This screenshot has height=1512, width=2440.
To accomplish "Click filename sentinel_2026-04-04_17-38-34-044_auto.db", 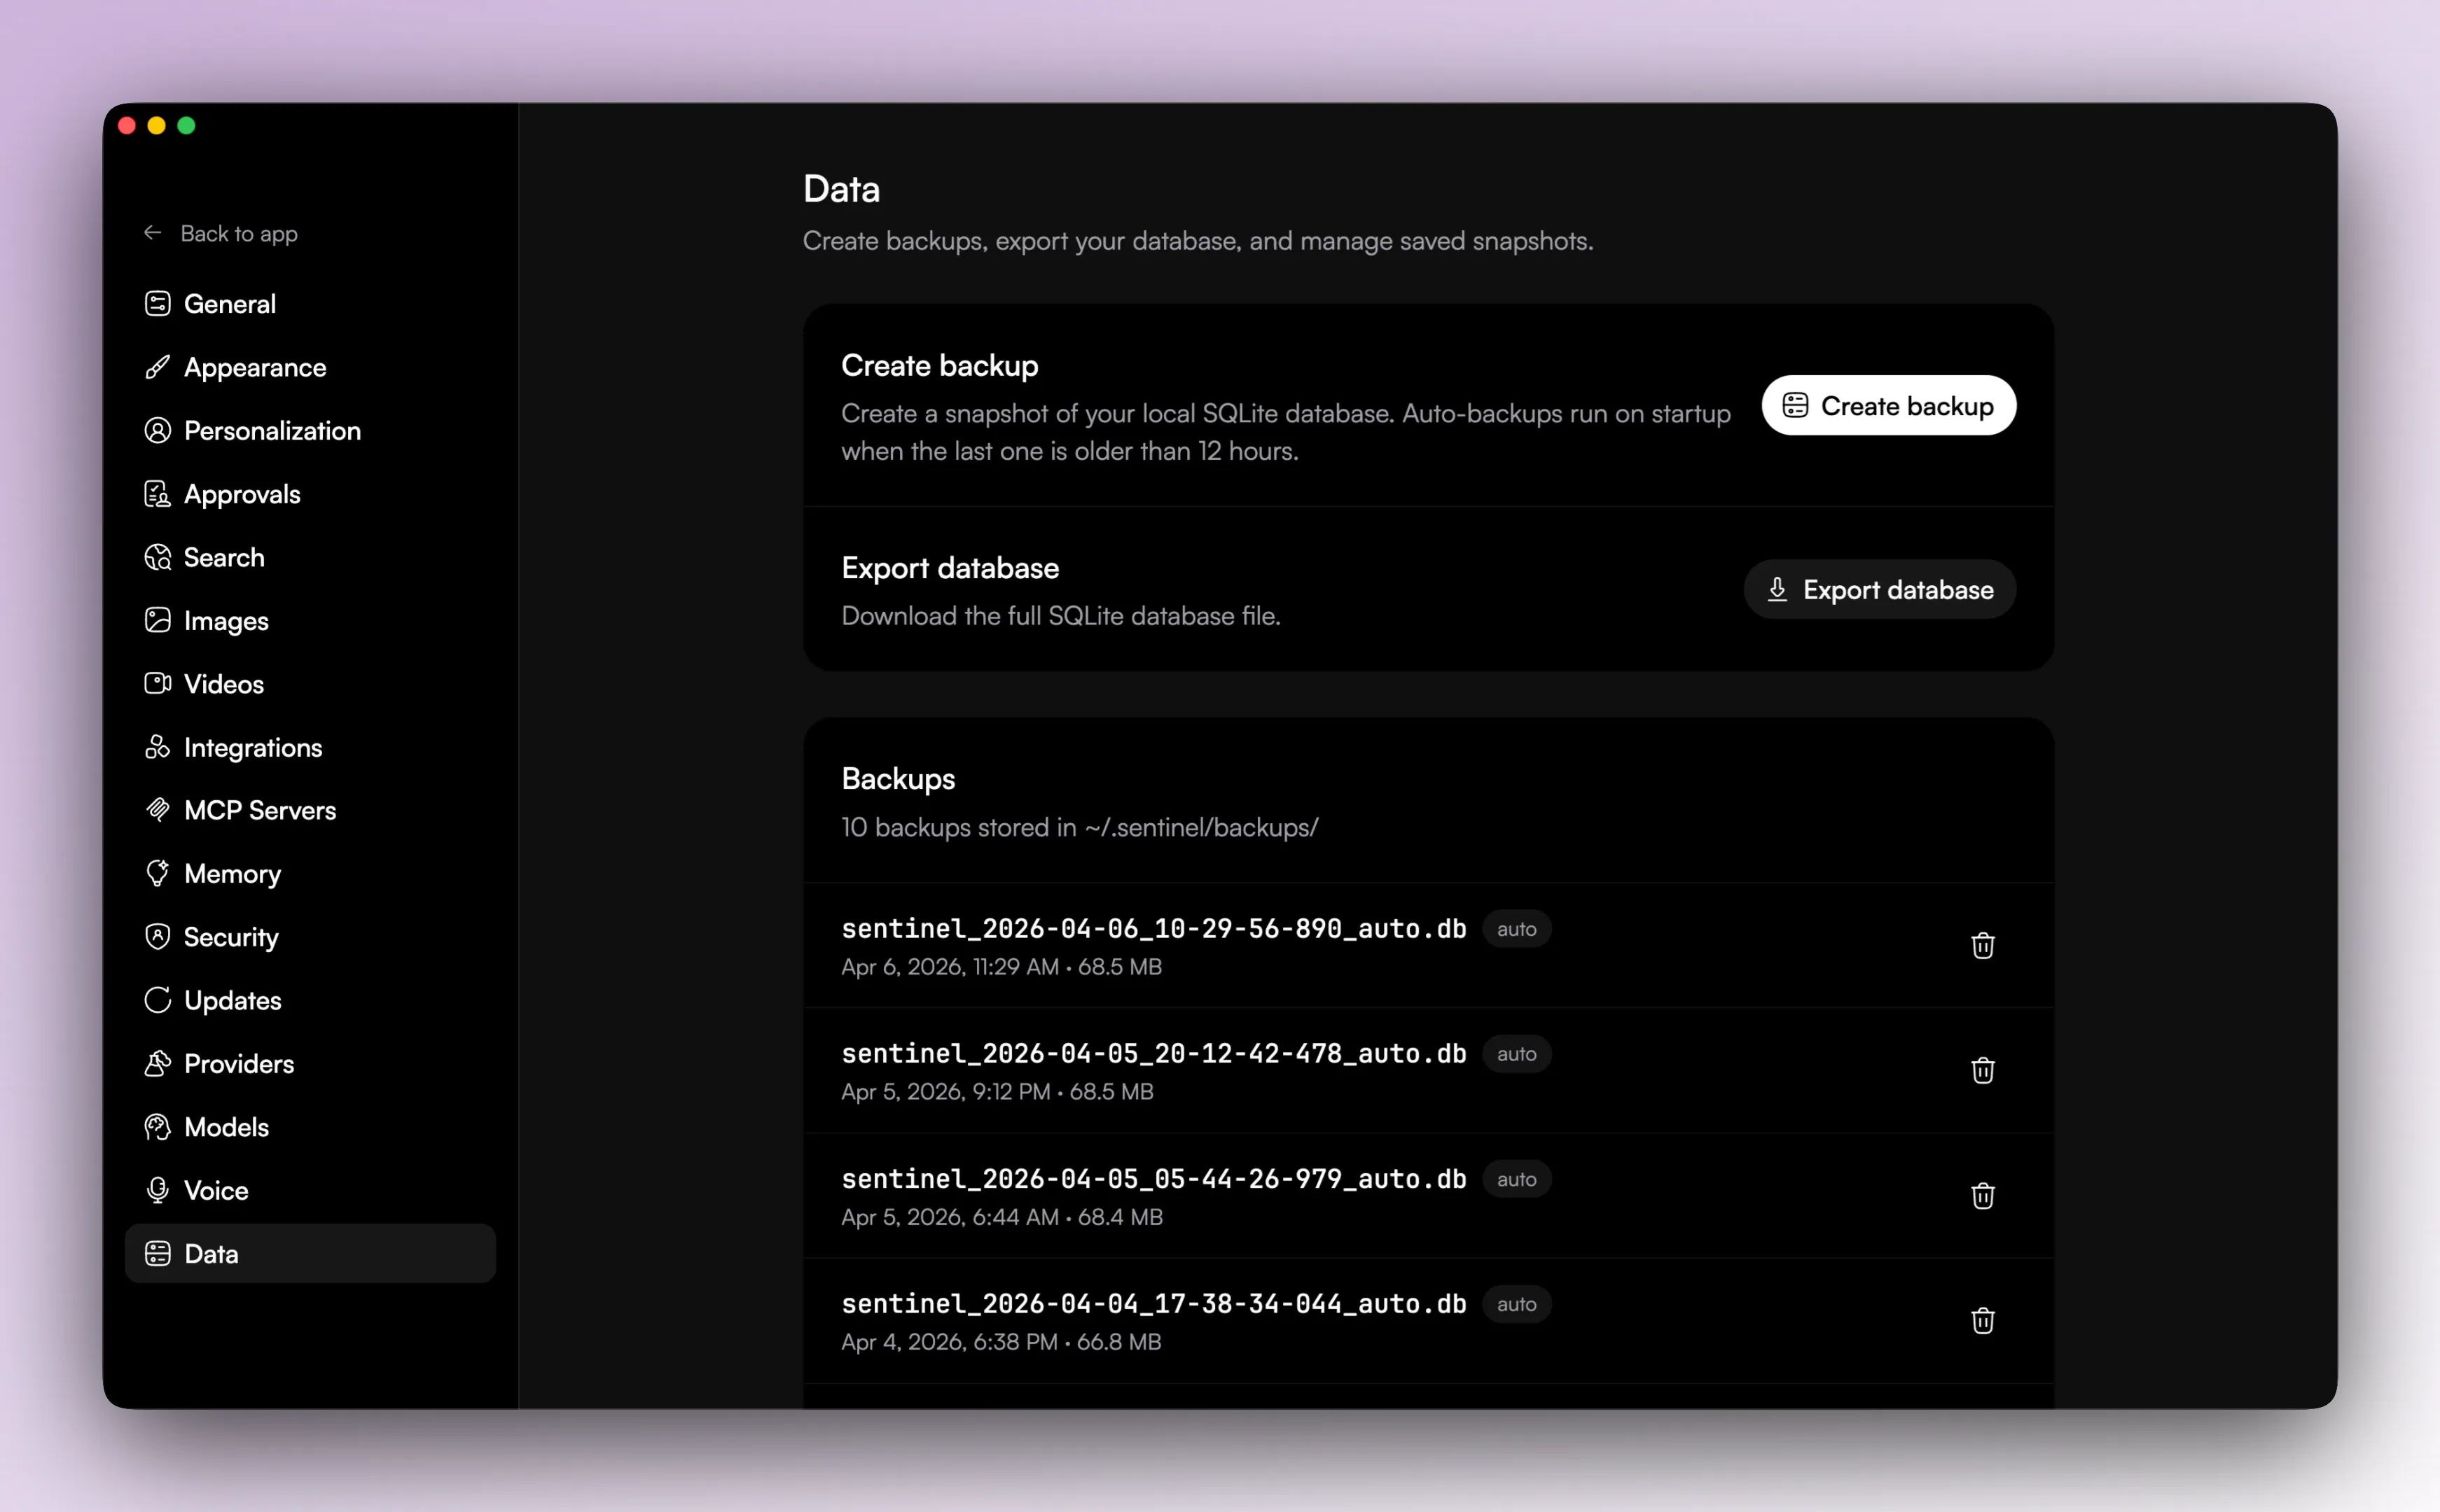I will point(1153,1304).
